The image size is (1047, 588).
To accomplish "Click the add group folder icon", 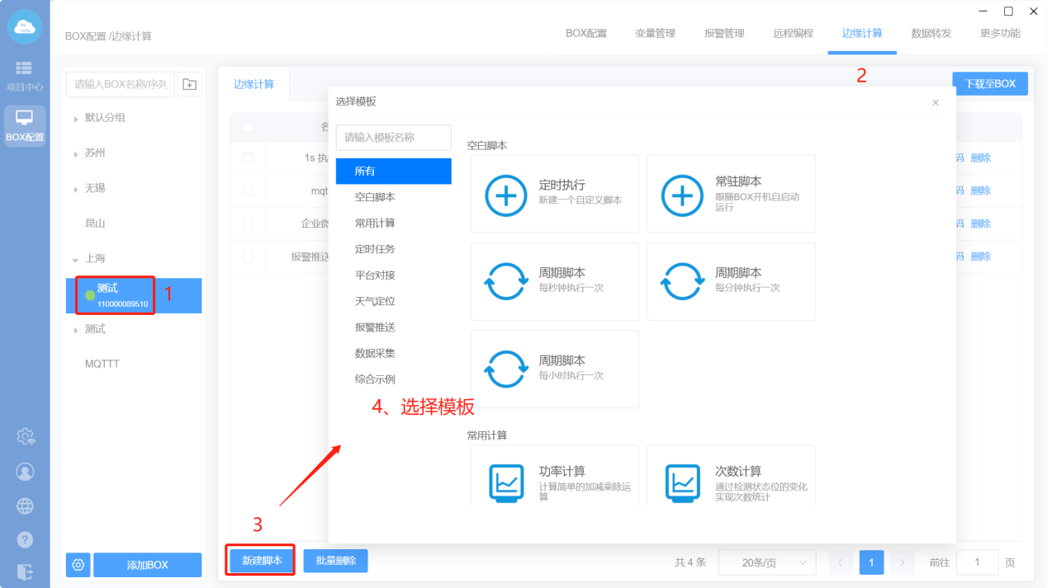I will [x=190, y=84].
